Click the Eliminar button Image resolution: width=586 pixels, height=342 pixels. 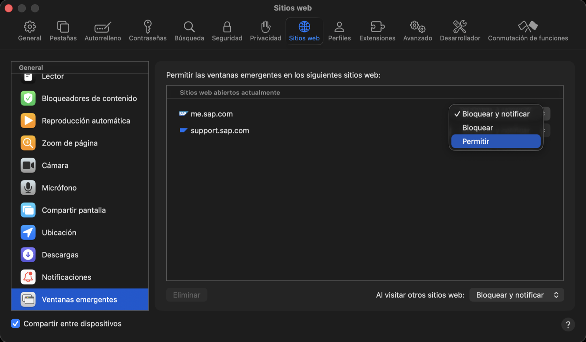[x=187, y=295]
